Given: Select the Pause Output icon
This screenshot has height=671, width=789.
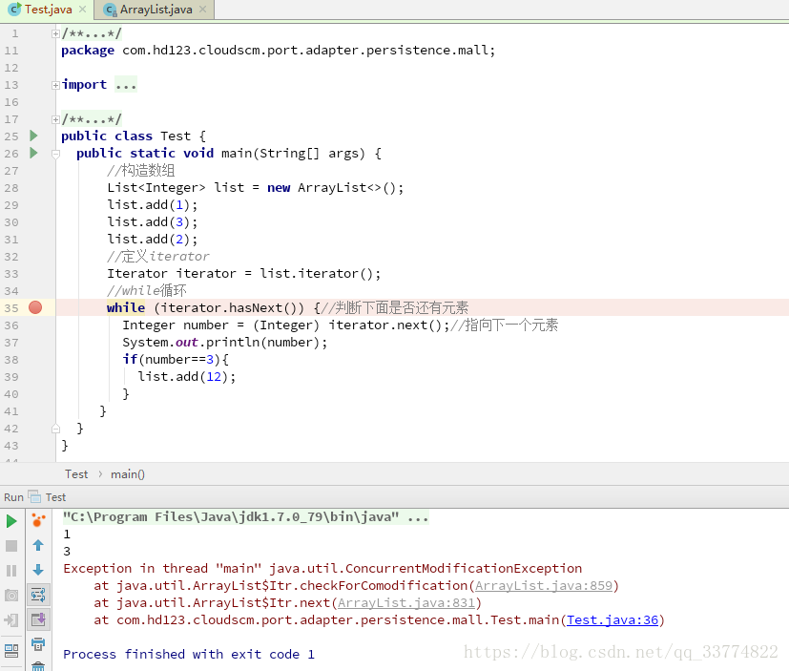Looking at the screenshot, I should [x=11, y=570].
